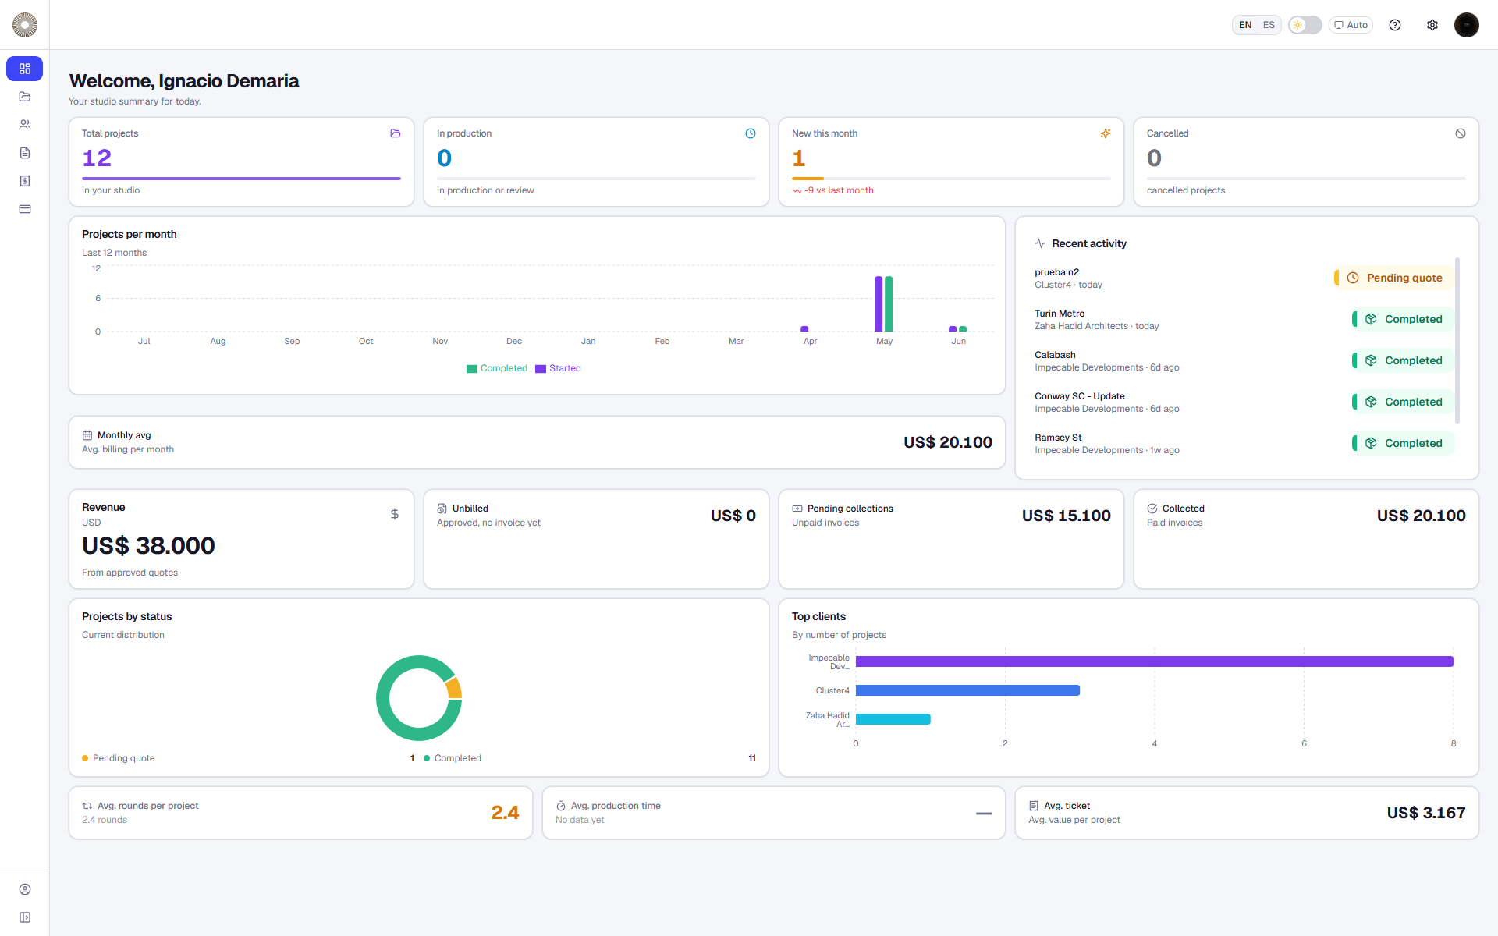
Task: Open the Calabash activity entry
Action: (1244, 361)
